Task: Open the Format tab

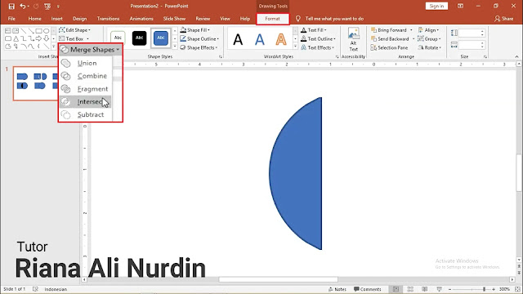Action: (x=272, y=19)
